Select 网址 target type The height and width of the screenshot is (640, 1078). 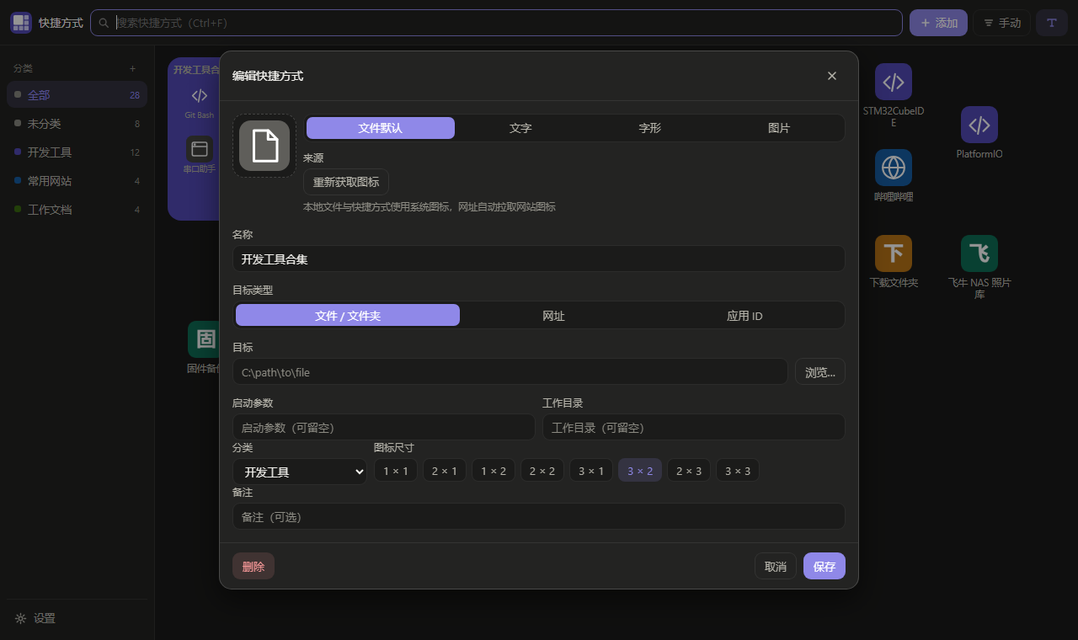(x=553, y=315)
